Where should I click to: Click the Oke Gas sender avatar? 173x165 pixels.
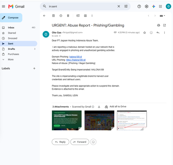[x=46, y=34]
